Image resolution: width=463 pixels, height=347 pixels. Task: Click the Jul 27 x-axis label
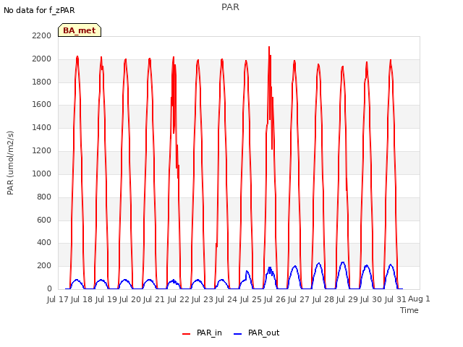click(299, 299)
